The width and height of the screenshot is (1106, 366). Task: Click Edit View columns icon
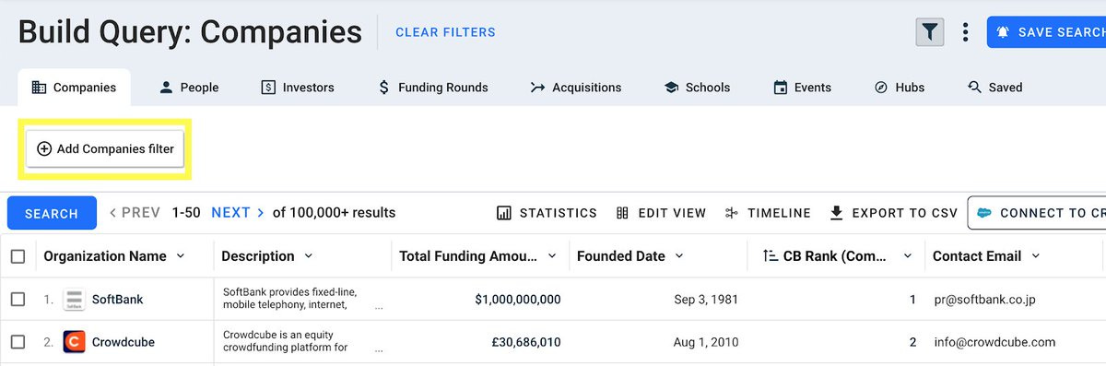pyautogui.click(x=622, y=213)
